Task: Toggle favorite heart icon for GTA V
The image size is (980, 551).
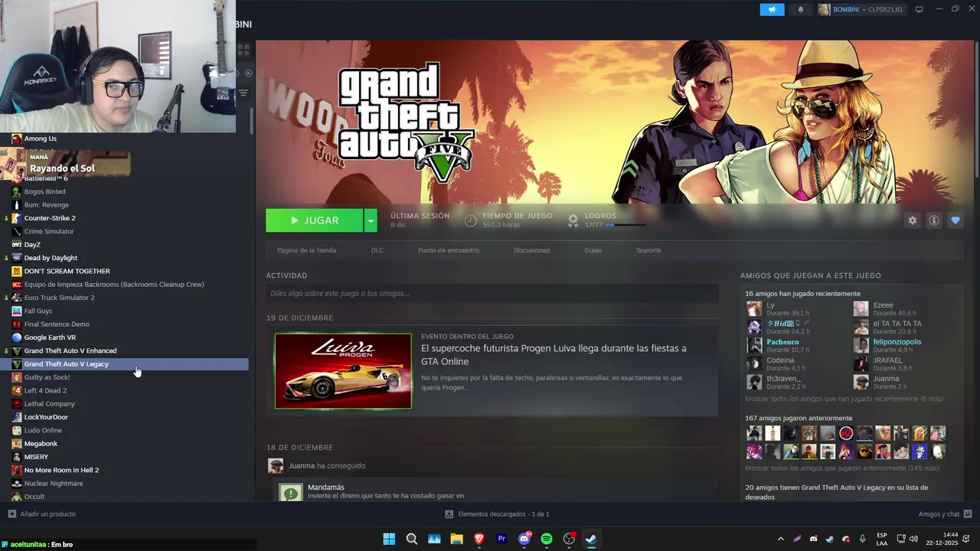Action: (955, 220)
